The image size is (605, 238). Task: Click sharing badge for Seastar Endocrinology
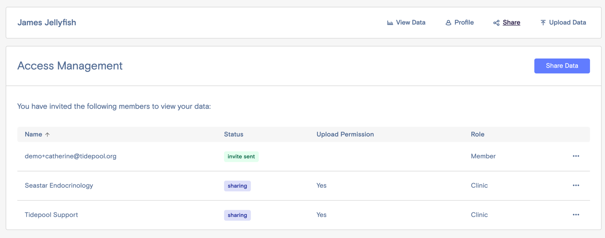[237, 186]
